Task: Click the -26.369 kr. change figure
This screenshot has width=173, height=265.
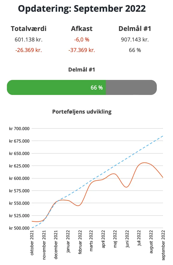Action: coord(28,50)
